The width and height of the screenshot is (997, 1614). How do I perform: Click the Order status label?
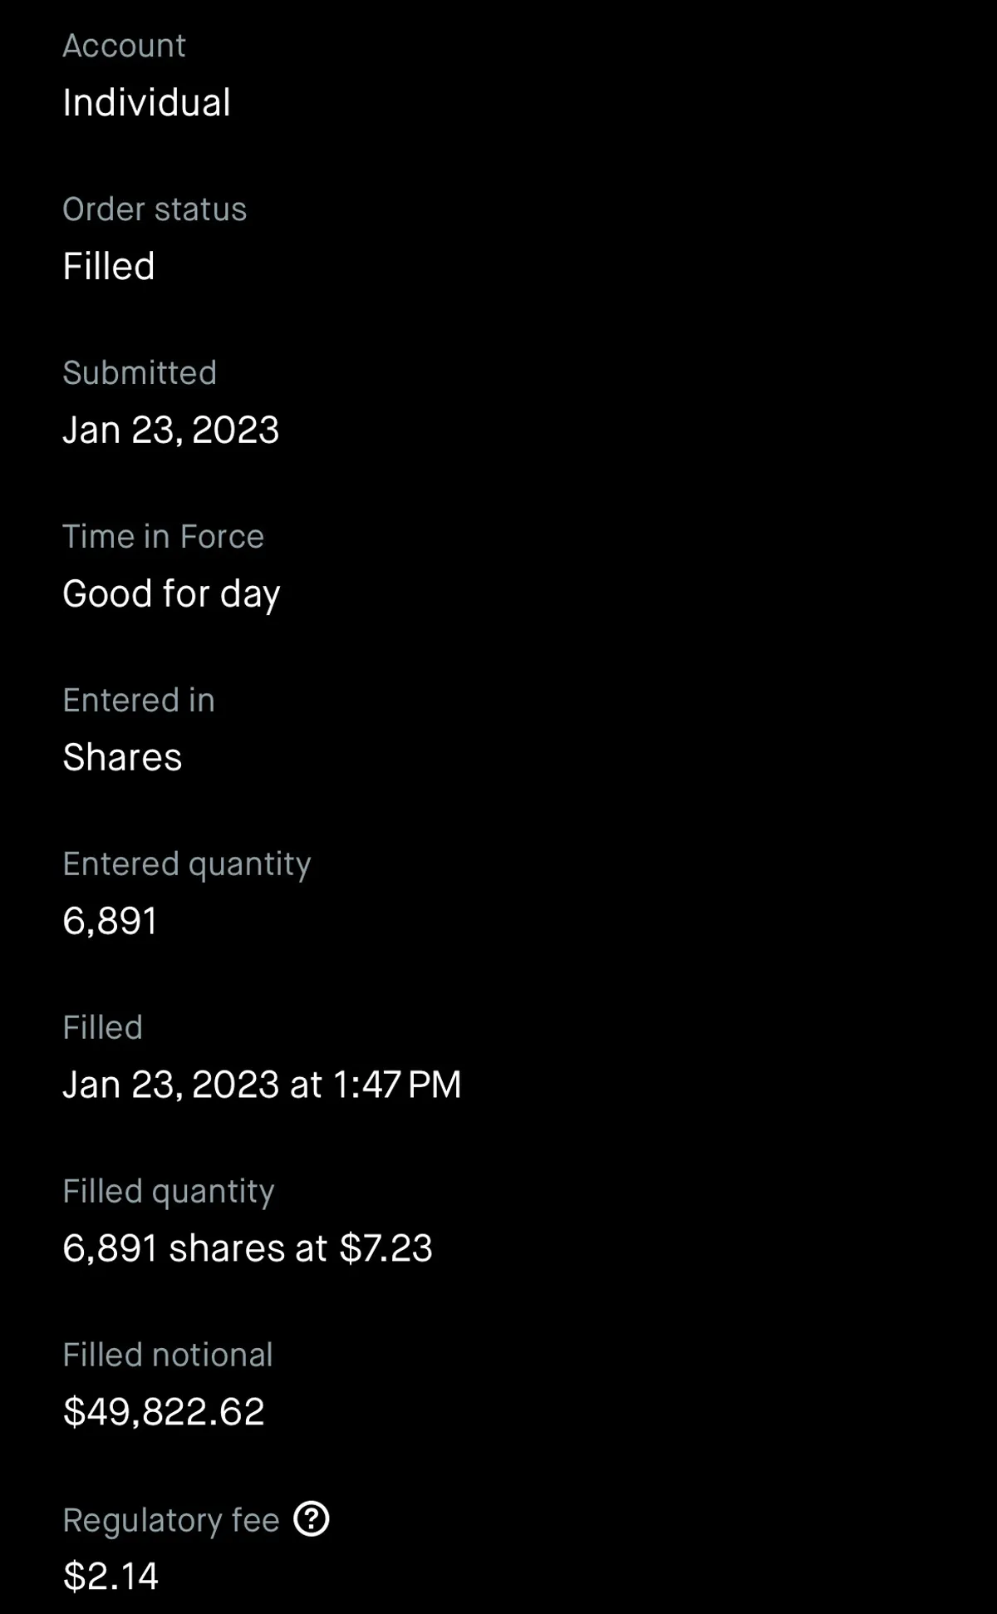155,209
